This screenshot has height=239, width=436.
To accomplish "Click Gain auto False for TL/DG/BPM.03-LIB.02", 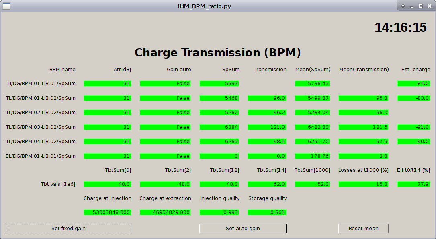I will 165,127.
